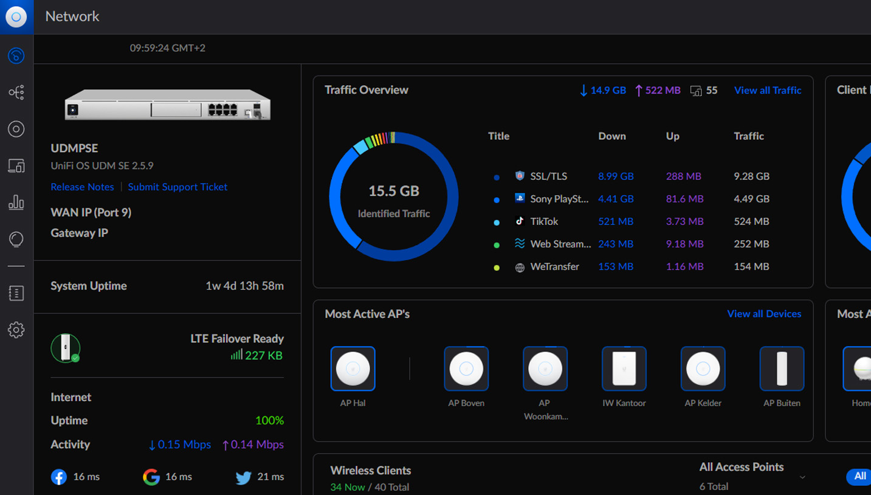Screen dimensions: 871x495
Task: Open the System Log notepad icon
Action: tap(16, 293)
